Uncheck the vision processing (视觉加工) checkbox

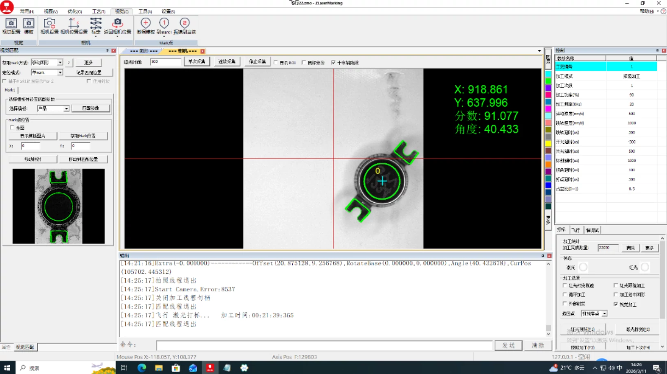click(615, 304)
